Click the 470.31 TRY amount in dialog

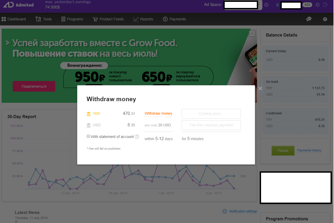pyautogui.click(x=129, y=114)
